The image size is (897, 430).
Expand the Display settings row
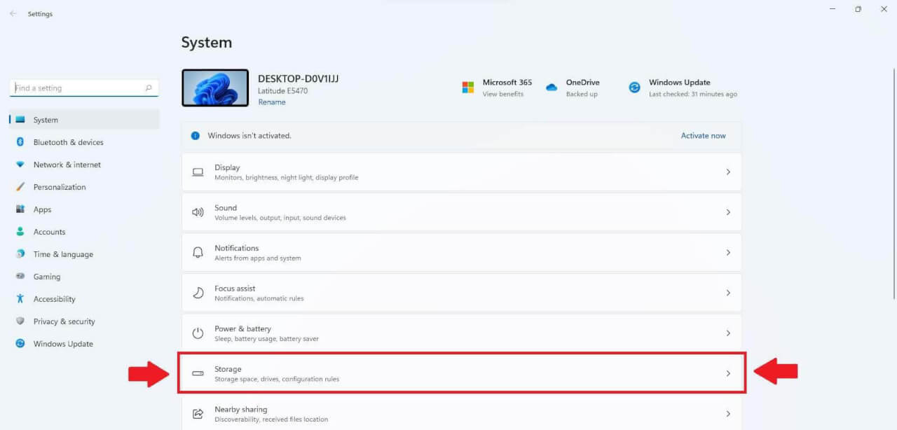coord(727,171)
